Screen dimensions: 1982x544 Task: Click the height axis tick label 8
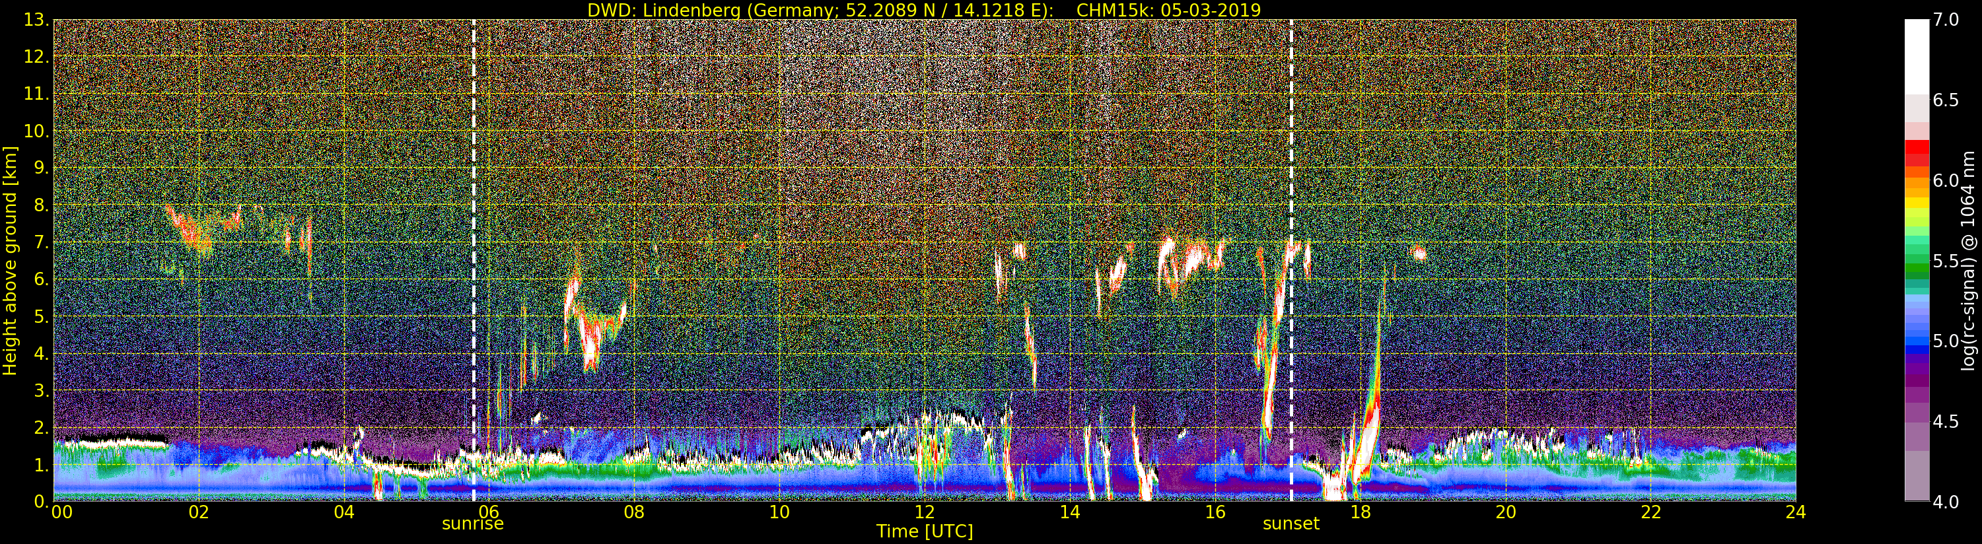(41, 205)
